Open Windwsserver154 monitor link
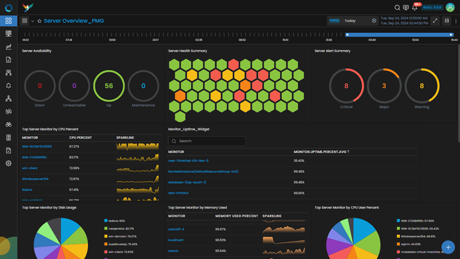The width and height of the screenshot is (460, 259). 35,179
